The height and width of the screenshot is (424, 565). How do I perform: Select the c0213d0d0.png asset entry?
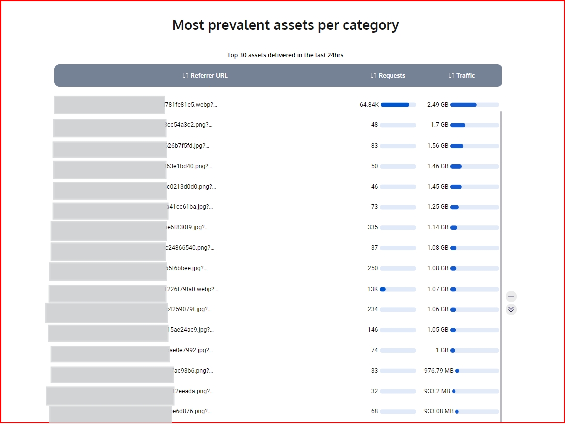(x=190, y=187)
